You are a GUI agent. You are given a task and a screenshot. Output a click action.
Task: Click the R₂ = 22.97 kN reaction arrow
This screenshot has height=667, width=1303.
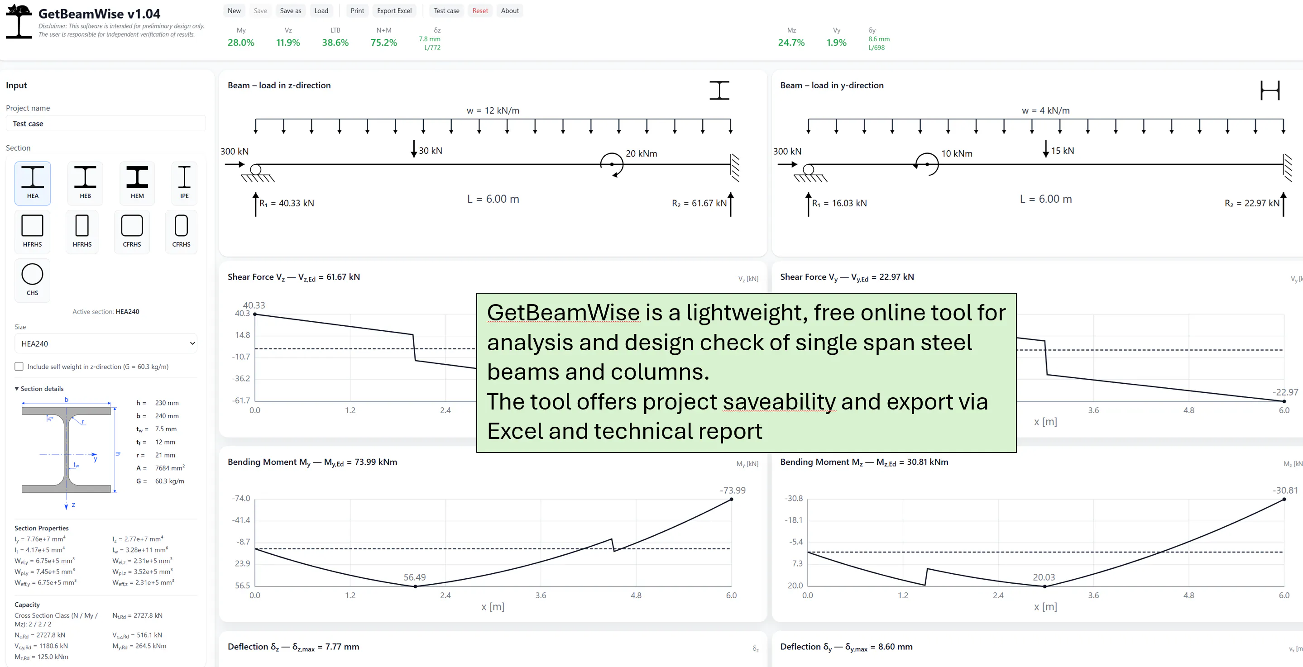1283,204
